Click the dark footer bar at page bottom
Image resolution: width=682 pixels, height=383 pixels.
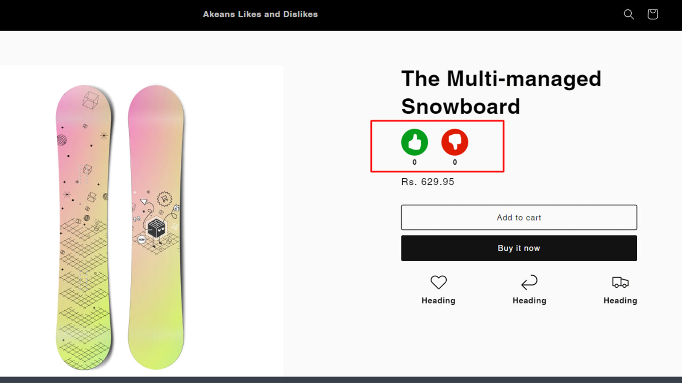341,380
